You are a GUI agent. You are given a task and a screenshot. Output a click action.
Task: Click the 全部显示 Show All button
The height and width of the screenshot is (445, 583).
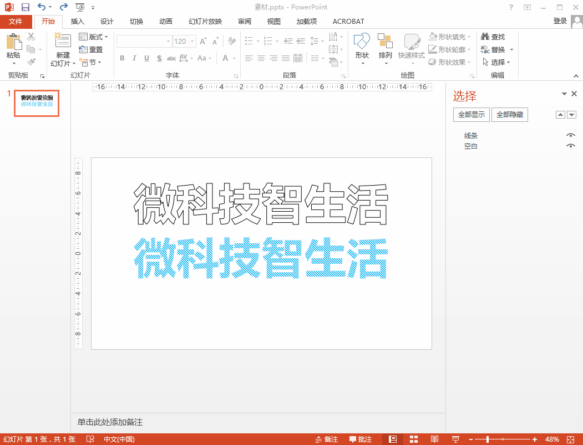point(472,115)
